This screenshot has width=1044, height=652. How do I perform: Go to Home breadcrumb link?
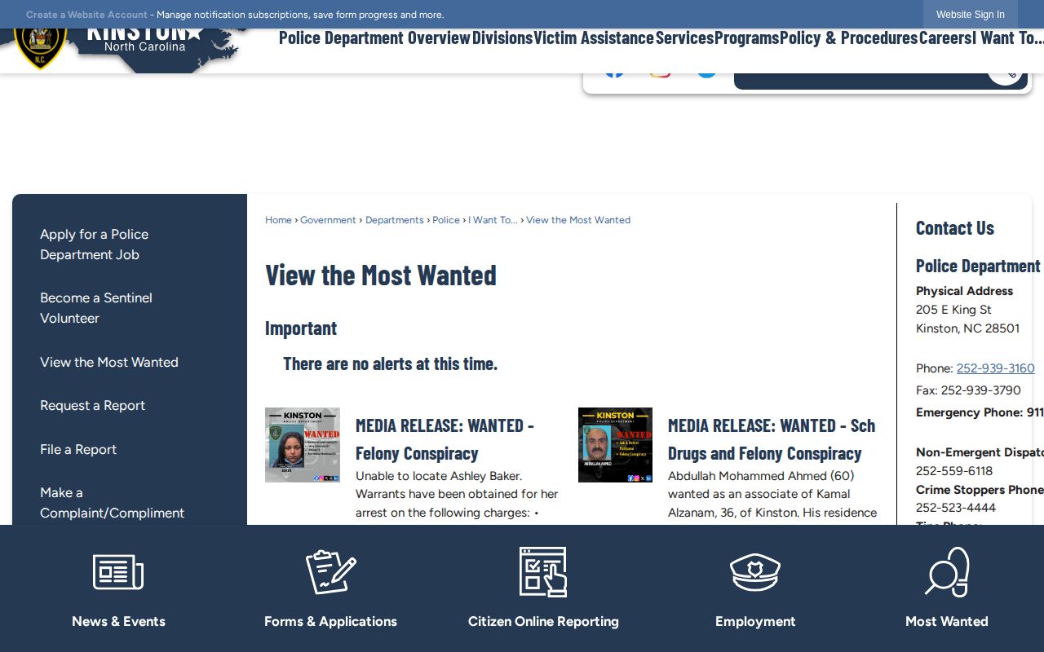point(278,220)
